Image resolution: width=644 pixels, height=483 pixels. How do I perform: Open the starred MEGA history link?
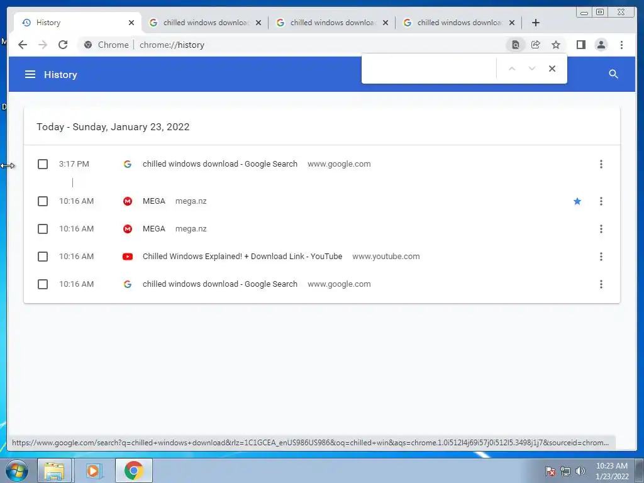coord(154,201)
